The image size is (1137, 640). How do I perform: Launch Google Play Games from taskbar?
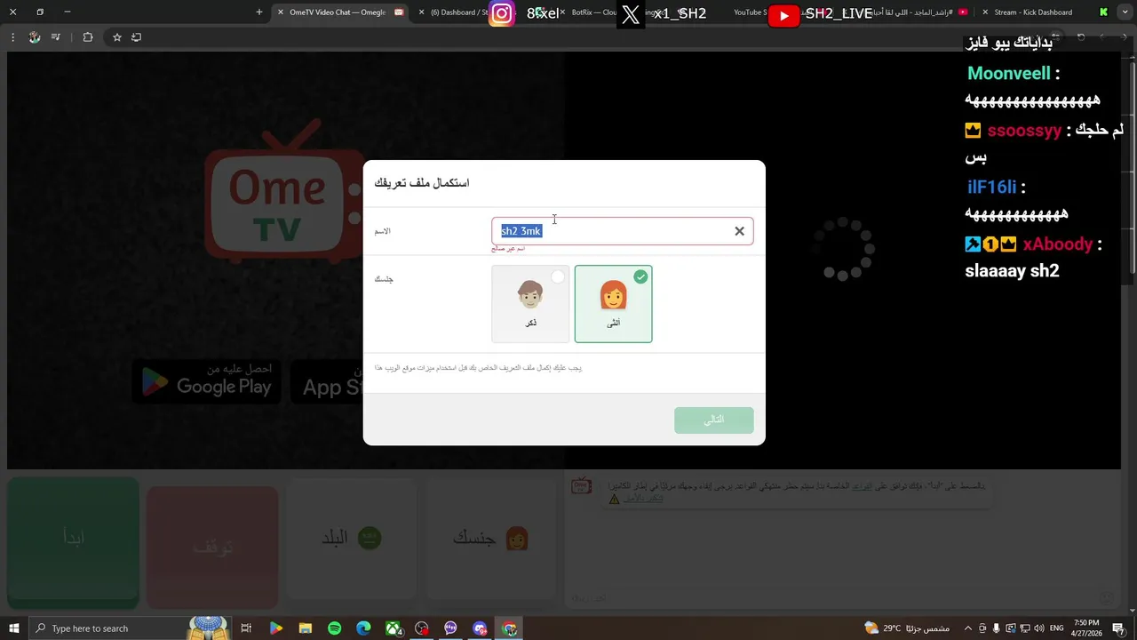(276, 628)
